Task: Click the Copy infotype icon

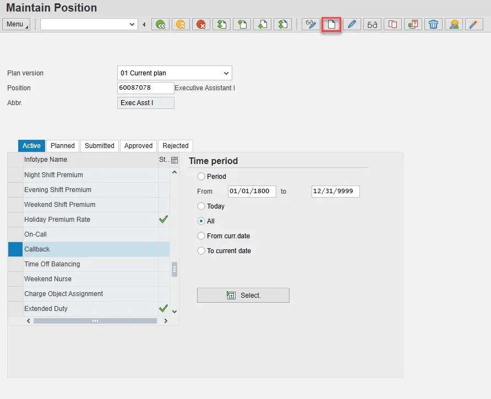Action: click(393, 24)
